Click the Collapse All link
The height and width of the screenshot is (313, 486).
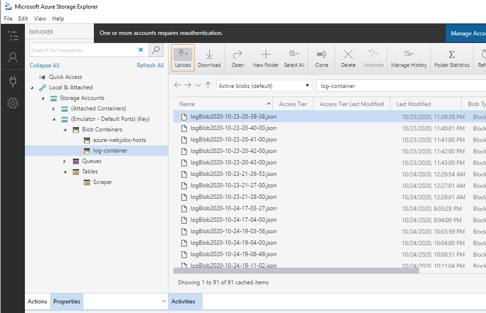pyautogui.click(x=45, y=65)
